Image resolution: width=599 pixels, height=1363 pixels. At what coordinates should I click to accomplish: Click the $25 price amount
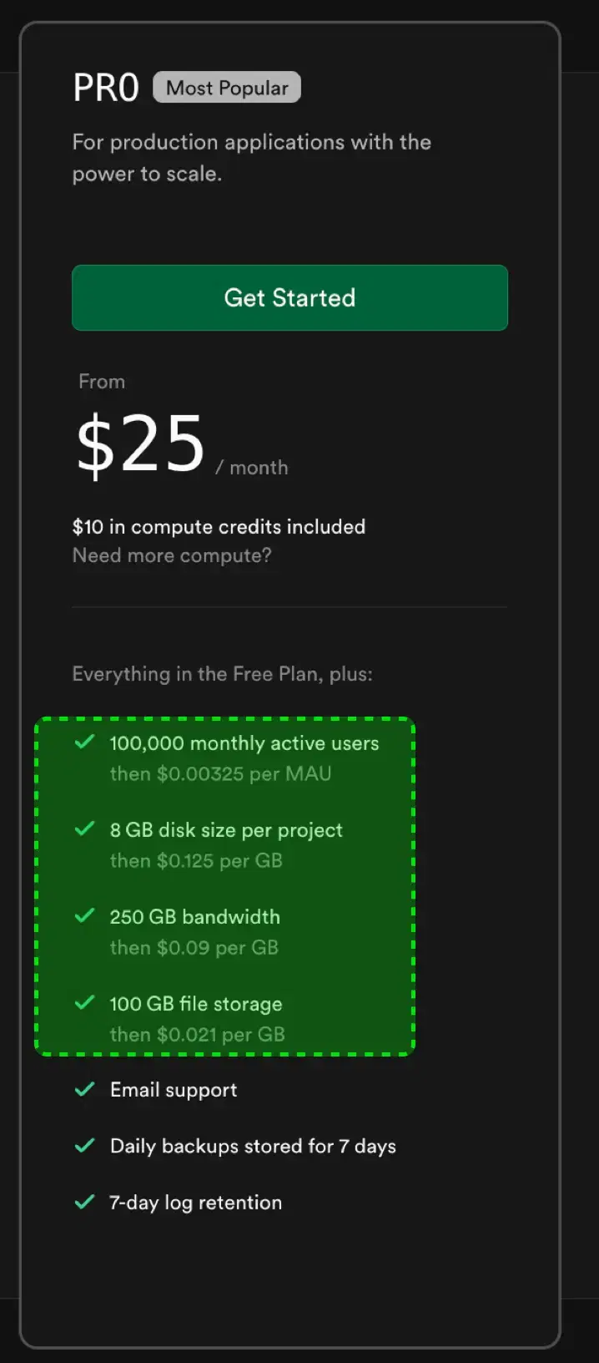(x=141, y=444)
